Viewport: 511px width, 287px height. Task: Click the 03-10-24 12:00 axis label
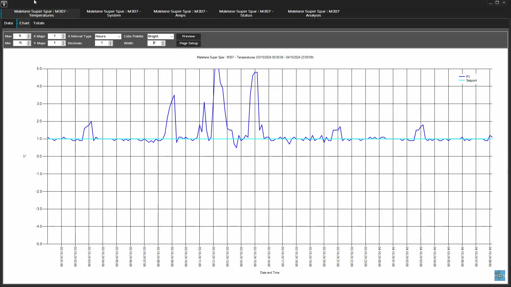[214, 257]
